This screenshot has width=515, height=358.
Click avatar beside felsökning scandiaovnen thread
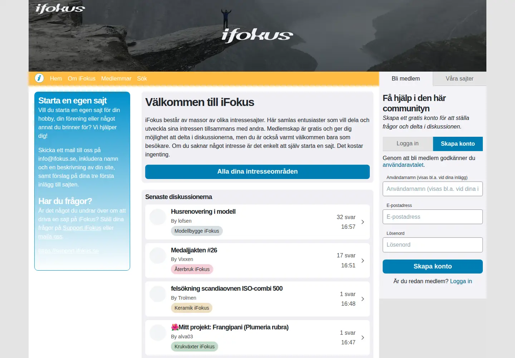[x=158, y=294]
